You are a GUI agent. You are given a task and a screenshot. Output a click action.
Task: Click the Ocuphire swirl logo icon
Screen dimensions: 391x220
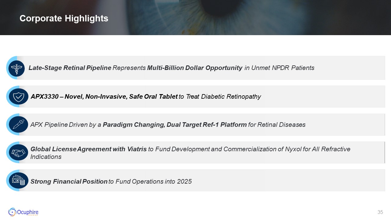[x=13, y=212]
